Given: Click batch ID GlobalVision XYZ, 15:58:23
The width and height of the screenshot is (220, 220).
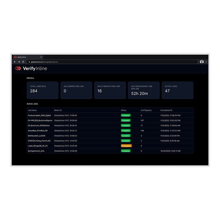Looking at the screenshot, I should [x=66, y=136].
